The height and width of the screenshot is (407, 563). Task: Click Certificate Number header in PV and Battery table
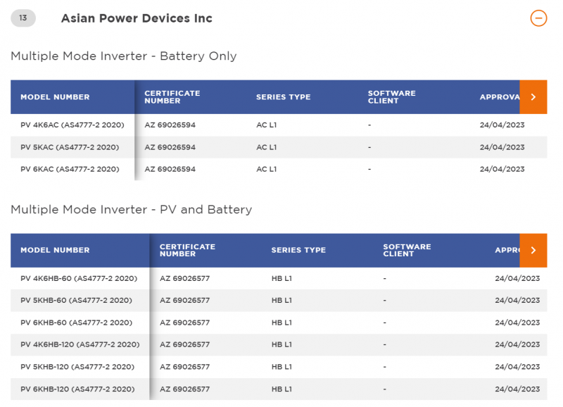(x=187, y=250)
